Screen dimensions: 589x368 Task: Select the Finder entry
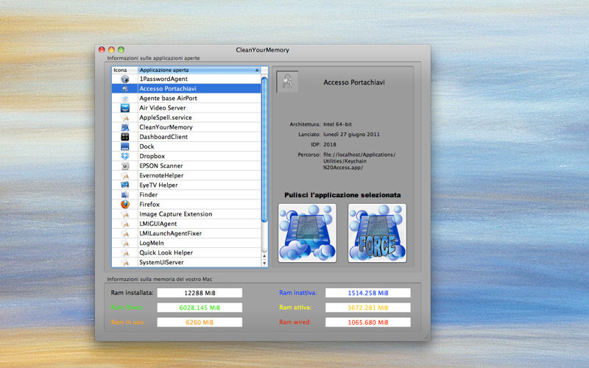coord(186,195)
